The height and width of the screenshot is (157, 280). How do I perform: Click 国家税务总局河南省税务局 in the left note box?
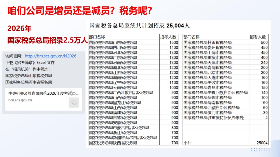click(x=29, y=82)
